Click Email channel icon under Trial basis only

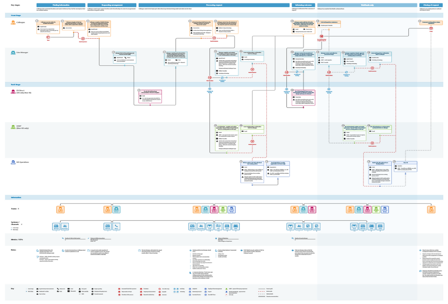(354, 226)
